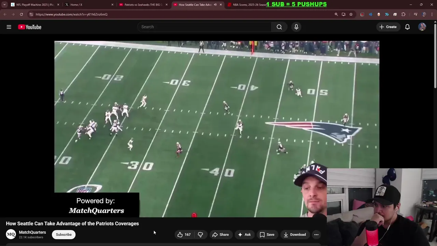This screenshot has width=437, height=246.
Task: Close the Home / X tab
Action: click(x=112, y=5)
